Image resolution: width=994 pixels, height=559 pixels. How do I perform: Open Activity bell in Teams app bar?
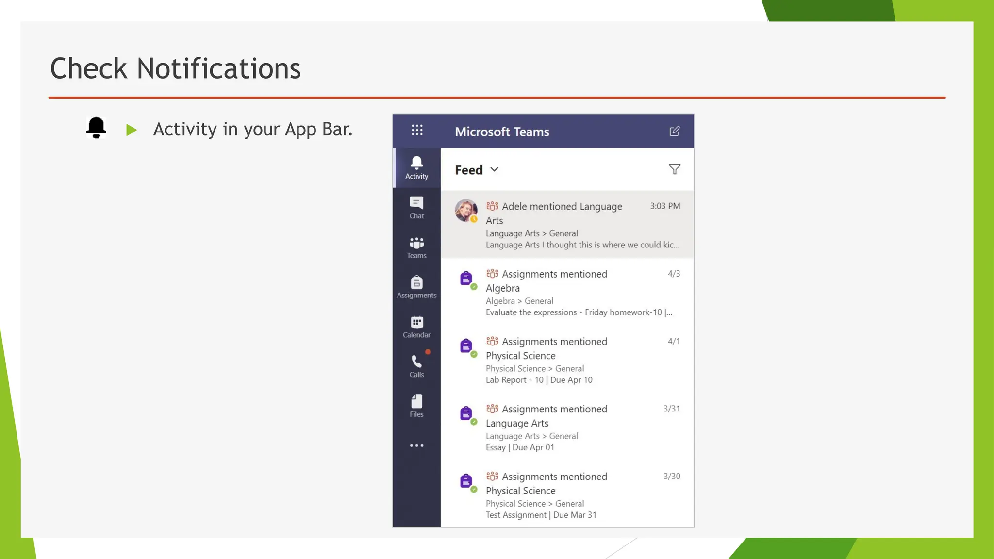(x=416, y=168)
